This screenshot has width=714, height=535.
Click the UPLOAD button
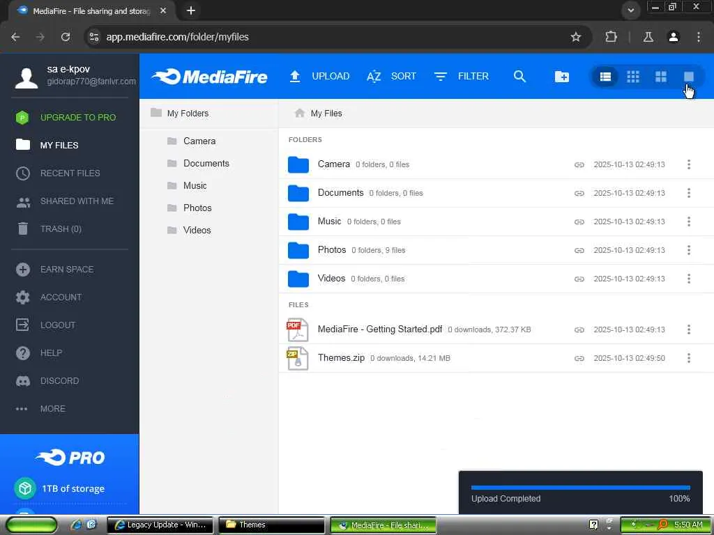pos(319,77)
